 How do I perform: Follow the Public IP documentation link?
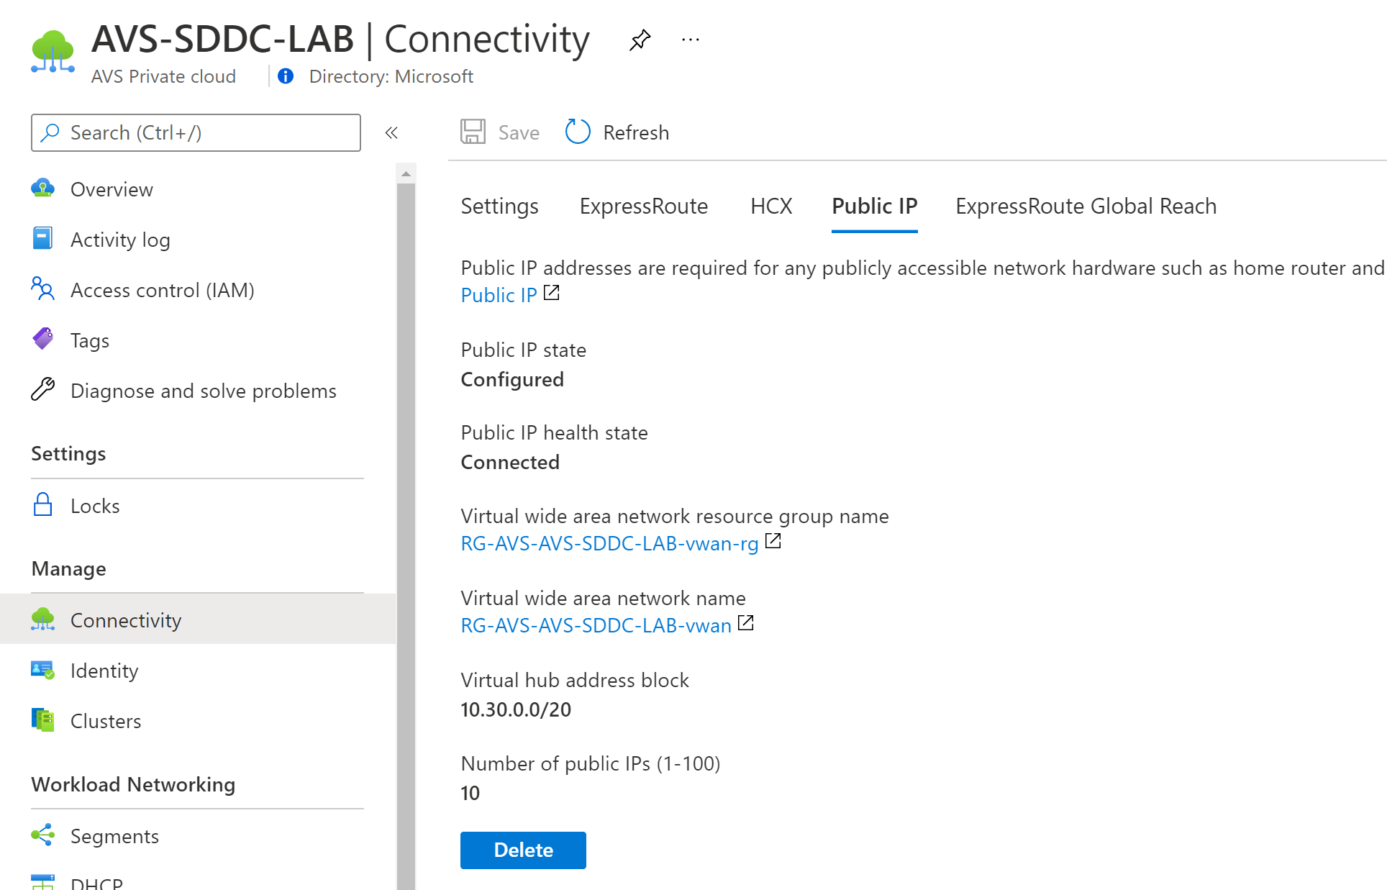point(499,295)
